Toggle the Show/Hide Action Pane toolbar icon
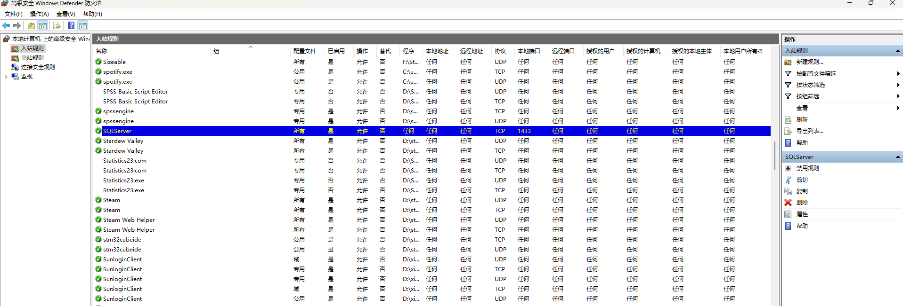The width and height of the screenshot is (903, 306). click(83, 25)
